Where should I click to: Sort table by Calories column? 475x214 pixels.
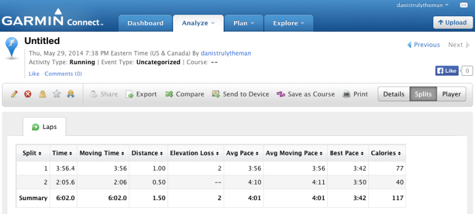tap(387, 153)
